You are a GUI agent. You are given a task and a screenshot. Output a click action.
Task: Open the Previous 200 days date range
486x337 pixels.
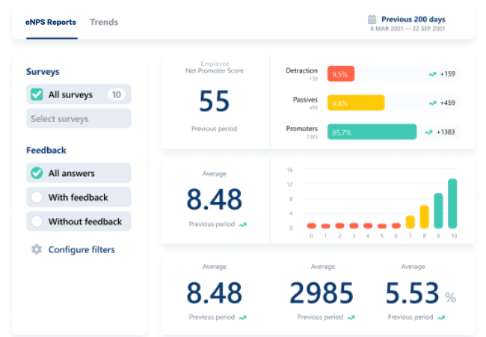pos(413,19)
